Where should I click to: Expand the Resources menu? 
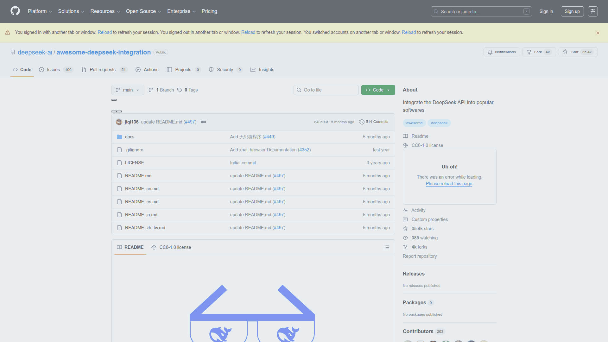pyautogui.click(x=105, y=11)
